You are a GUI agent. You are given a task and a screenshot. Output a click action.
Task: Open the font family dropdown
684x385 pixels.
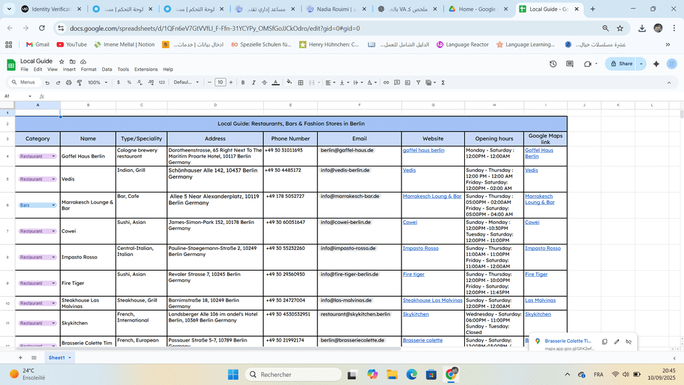[x=186, y=82]
